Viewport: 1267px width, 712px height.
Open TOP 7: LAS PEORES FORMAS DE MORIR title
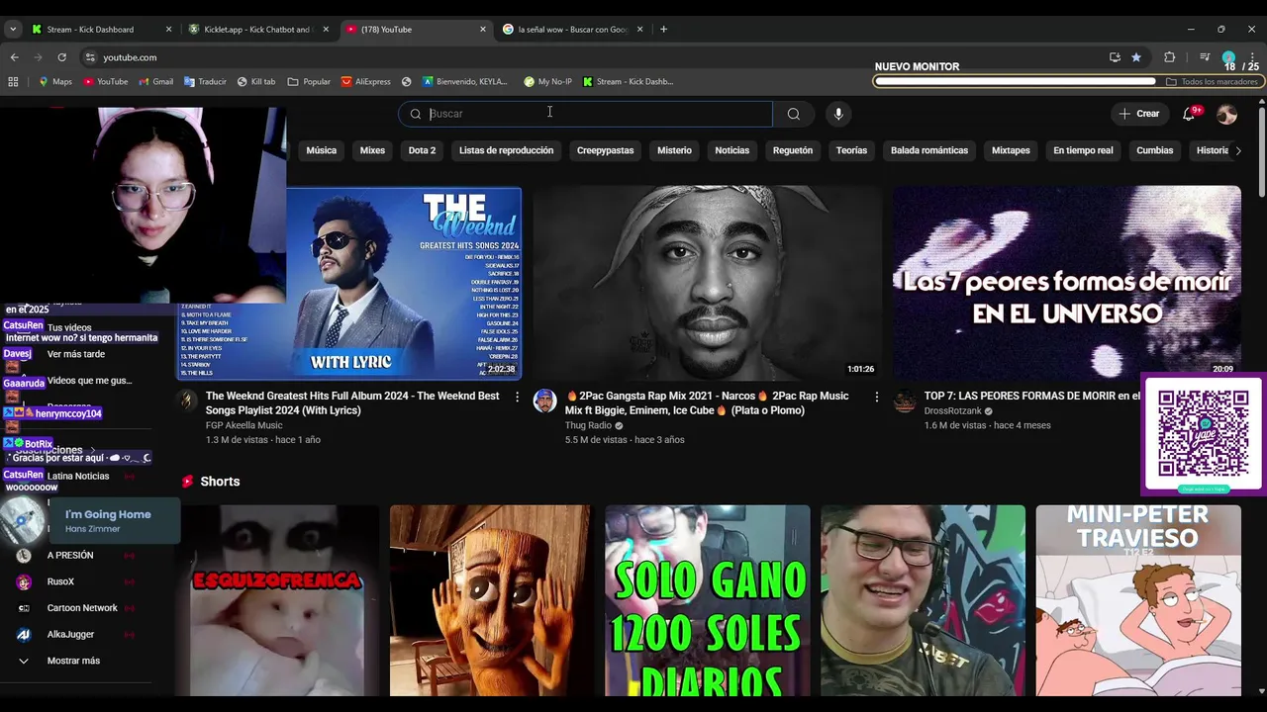click(x=1031, y=396)
